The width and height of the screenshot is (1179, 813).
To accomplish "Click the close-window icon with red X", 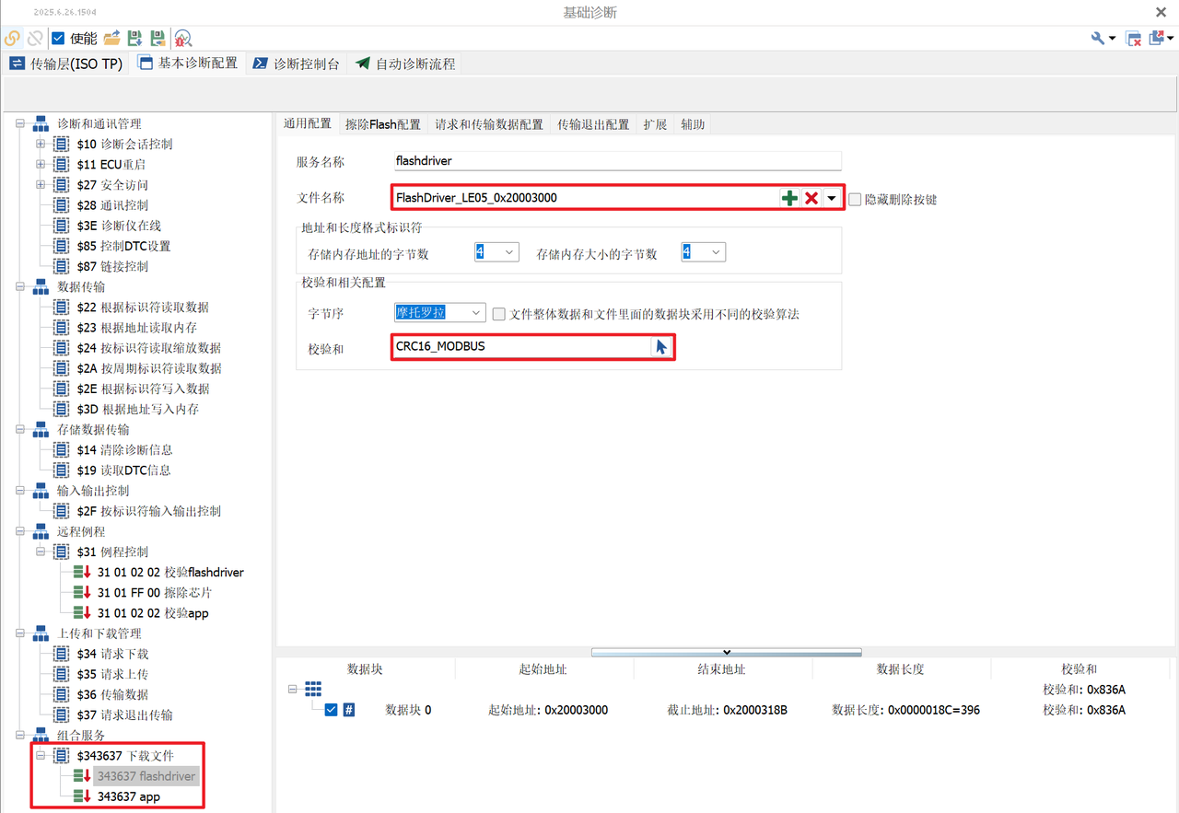I will [1132, 38].
